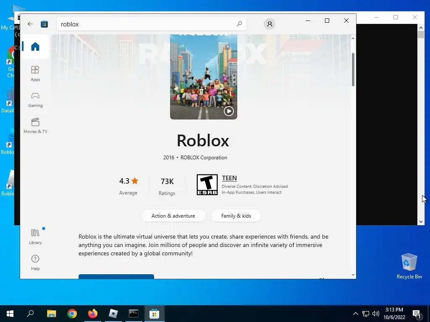Launch Firefox from the taskbar

(x=93, y=314)
